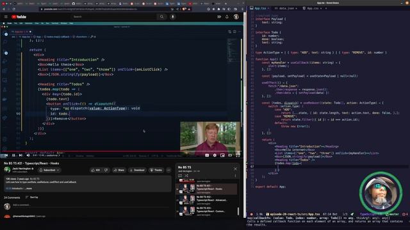Screen dimensions: 410x230
Task: Open the comments Sort by dropdown
Action: pyautogui.click(x=32, y=197)
